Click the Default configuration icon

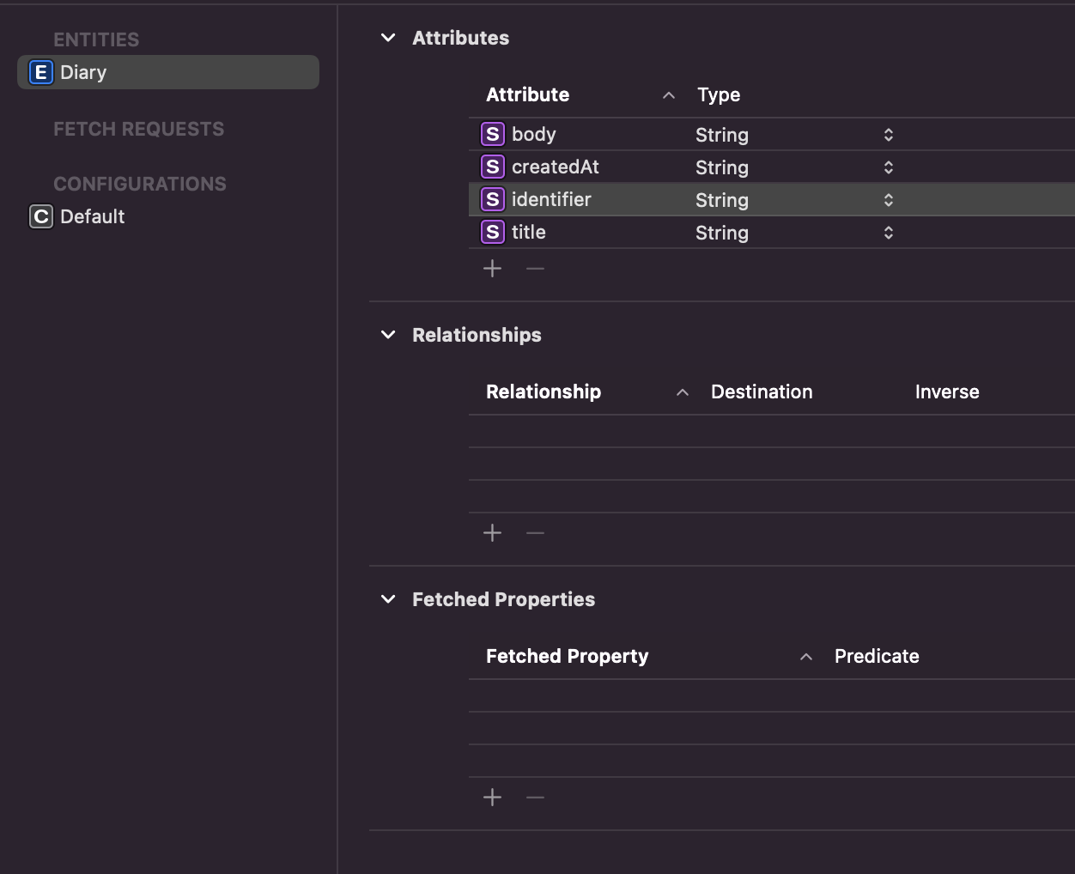pyautogui.click(x=40, y=217)
